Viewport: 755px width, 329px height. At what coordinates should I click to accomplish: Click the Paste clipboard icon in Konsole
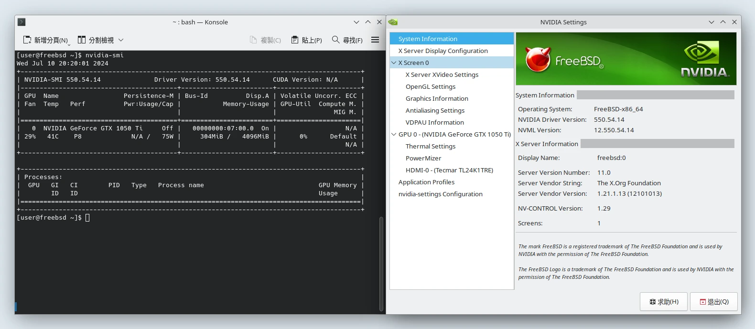pyautogui.click(x=295, y=40)
